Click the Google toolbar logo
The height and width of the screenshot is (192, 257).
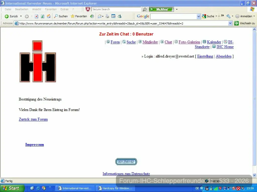click(143, 16)
